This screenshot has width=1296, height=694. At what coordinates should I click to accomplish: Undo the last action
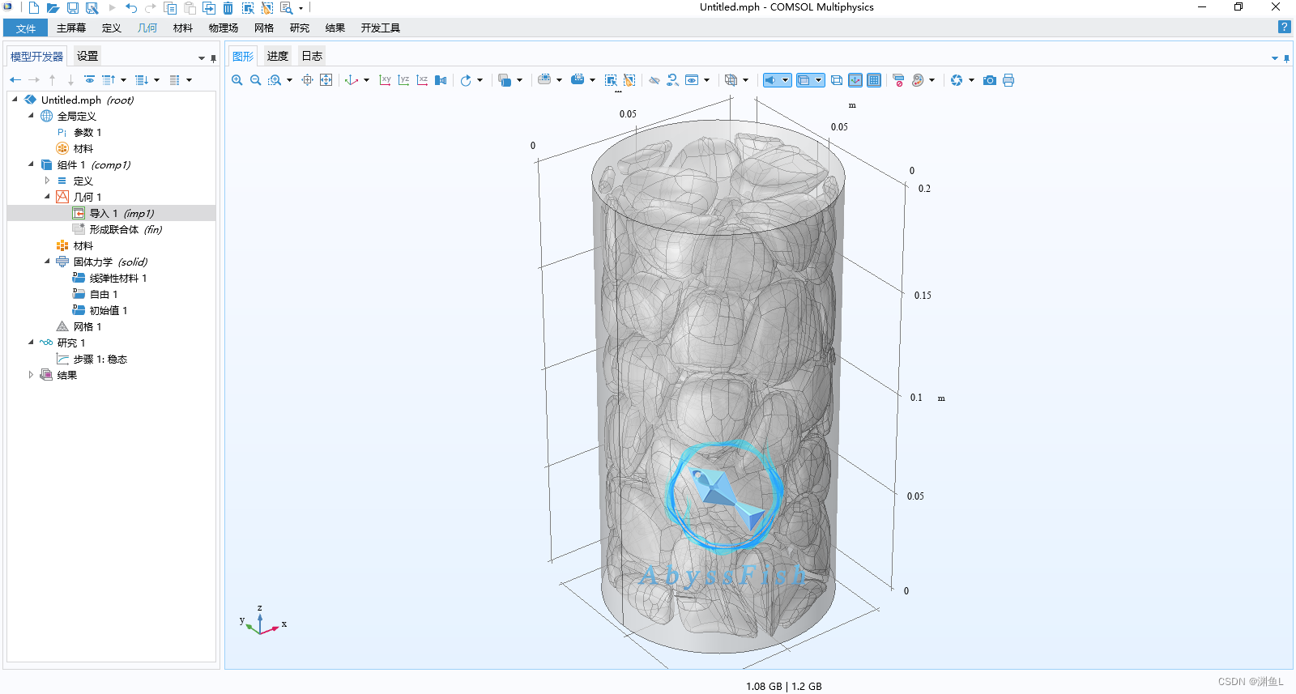click(x=131, y=8)
